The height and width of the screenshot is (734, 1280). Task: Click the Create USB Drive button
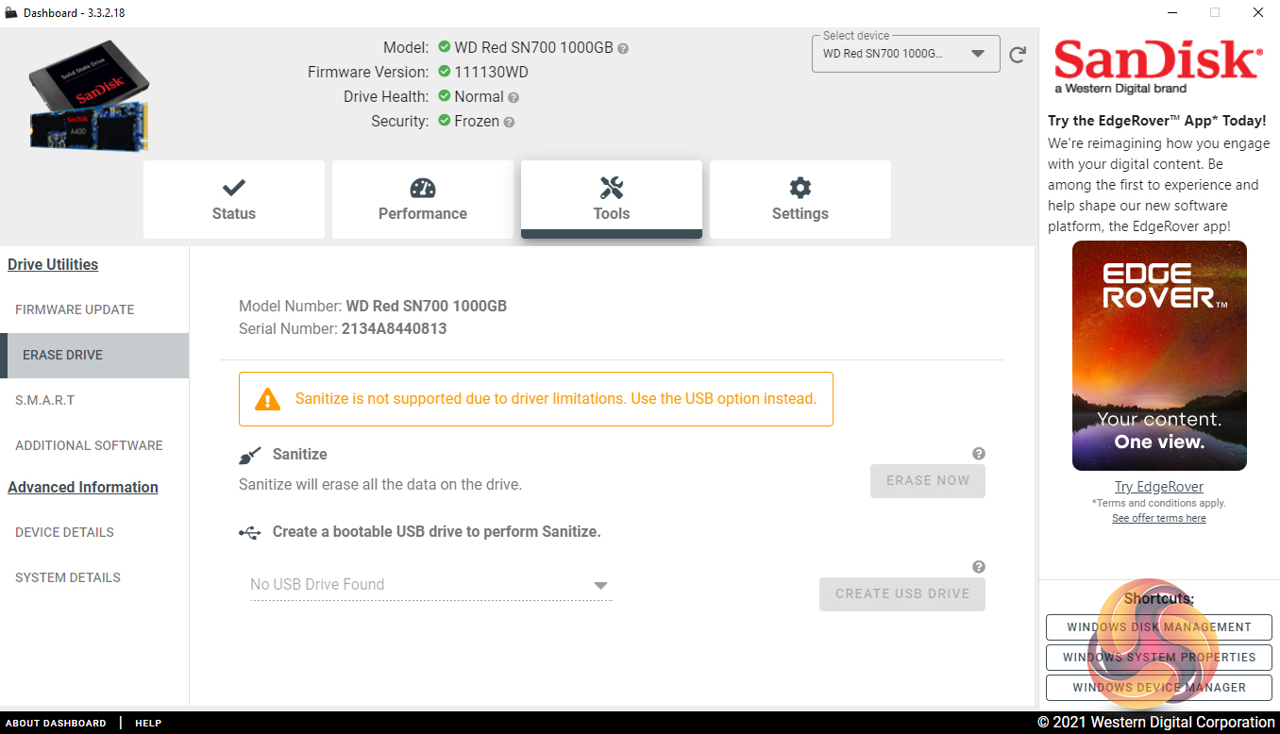click(902, 593)
